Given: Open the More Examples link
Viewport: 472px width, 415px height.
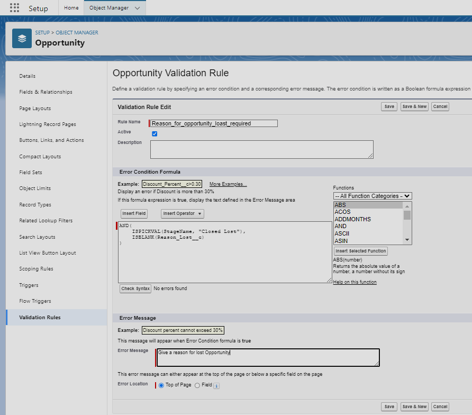Looking at the screenshot, I should (228, 184).
